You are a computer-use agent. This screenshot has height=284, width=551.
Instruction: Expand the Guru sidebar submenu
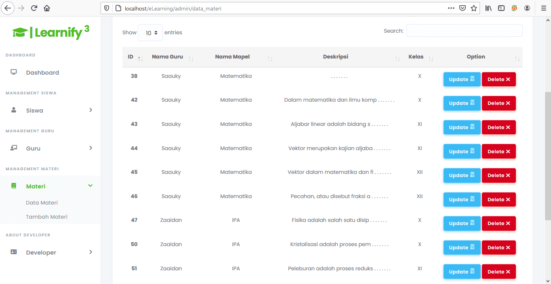(92, 148)
